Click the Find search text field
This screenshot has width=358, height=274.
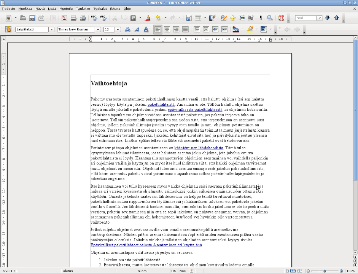306,18
